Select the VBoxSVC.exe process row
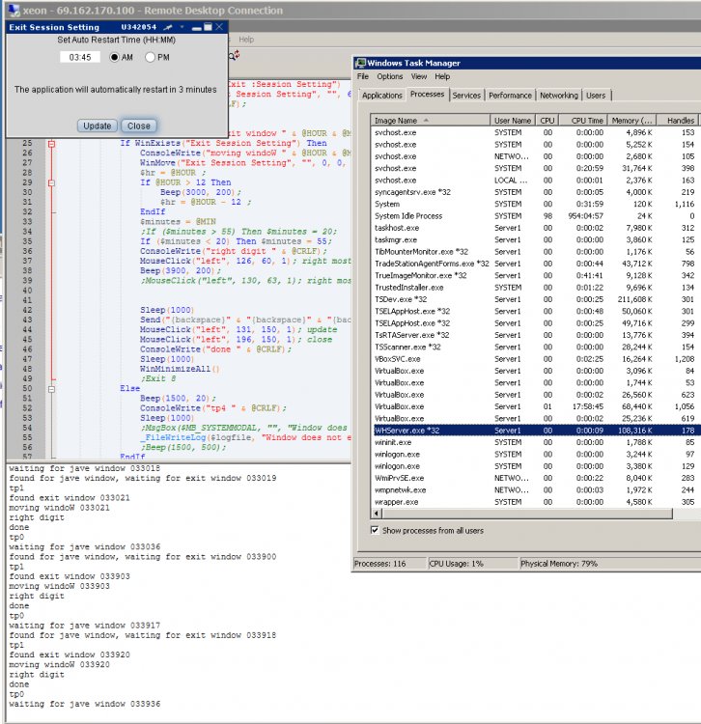 pos(536,359)
